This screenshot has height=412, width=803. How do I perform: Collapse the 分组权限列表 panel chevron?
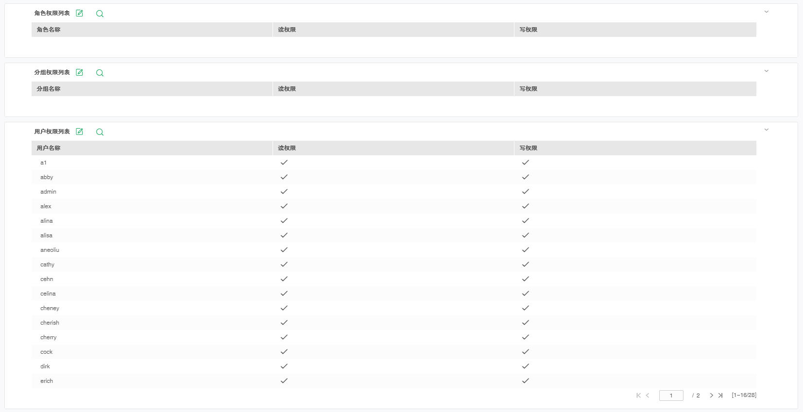[x=767, y=71]
